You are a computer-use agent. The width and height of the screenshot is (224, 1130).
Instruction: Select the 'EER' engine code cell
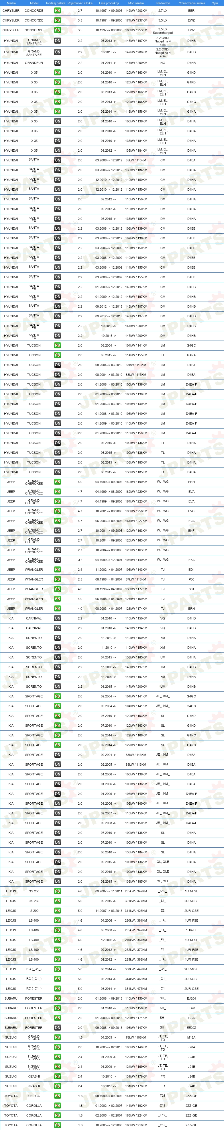[191, 11]
